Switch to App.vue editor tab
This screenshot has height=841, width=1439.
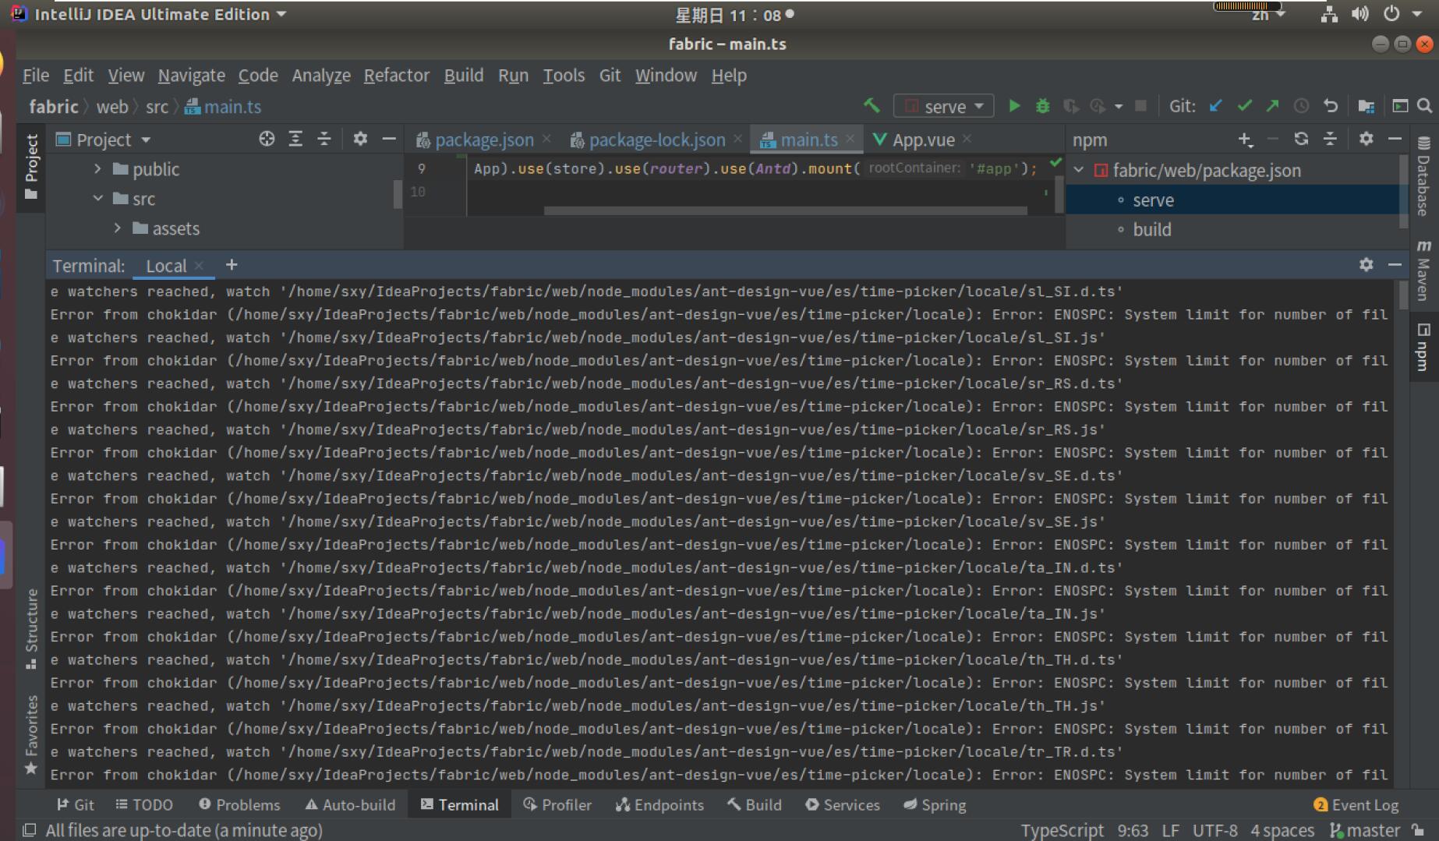coord(924,140)
